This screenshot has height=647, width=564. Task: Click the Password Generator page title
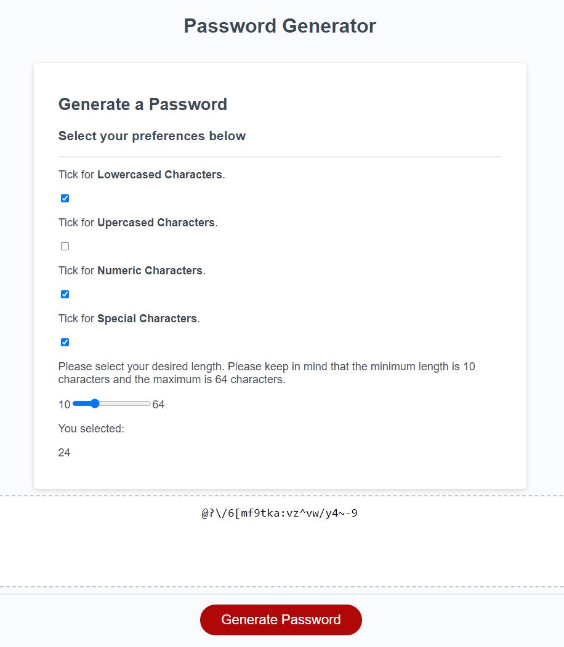(279, 26)
